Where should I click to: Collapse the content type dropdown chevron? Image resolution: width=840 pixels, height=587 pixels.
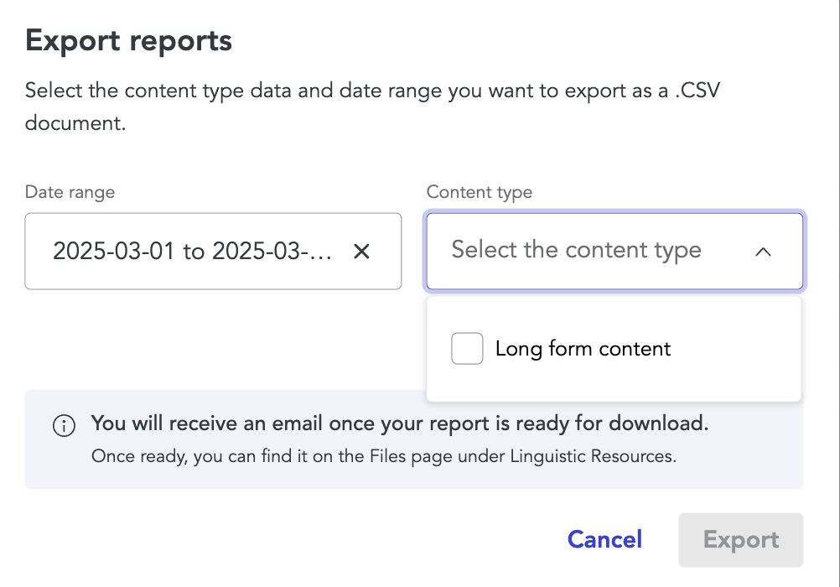pos(763,252)
